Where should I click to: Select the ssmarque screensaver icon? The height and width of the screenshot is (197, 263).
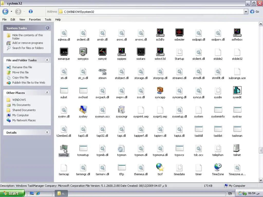[64, 52]
